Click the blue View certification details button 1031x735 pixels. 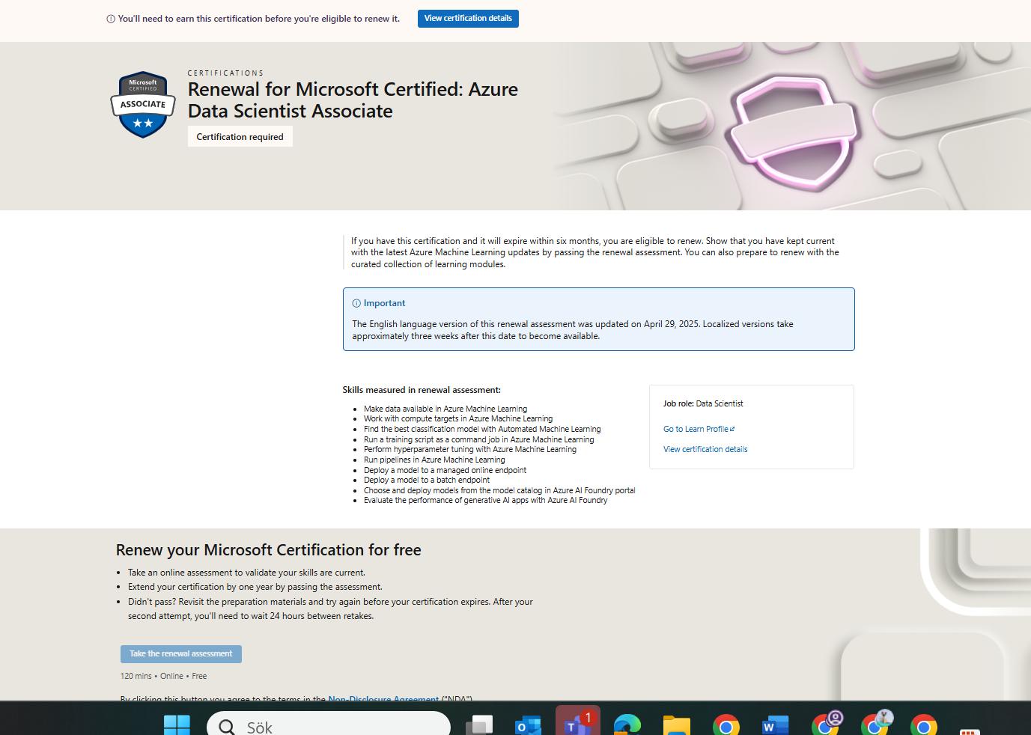coord(468,19)
